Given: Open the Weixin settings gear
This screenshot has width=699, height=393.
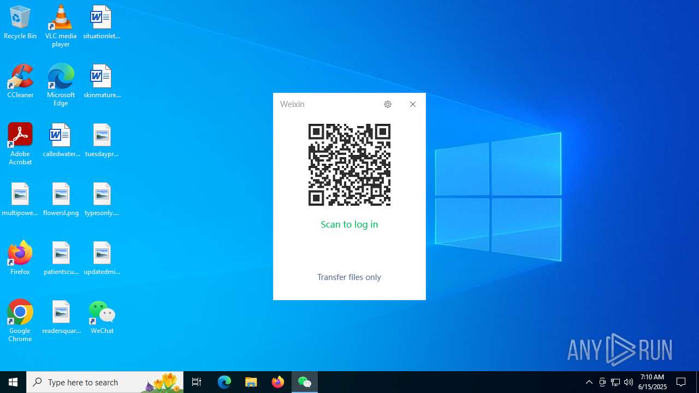Looking at the screenshot, I should (388, 104).
